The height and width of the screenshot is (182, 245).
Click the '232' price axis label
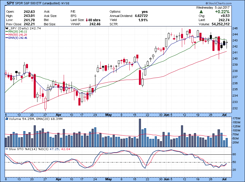[235, 108]
